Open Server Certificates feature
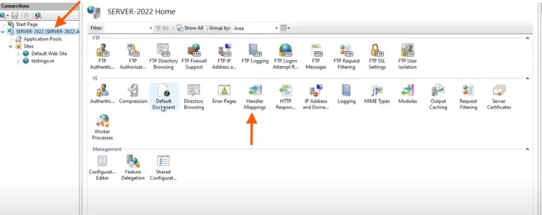 tap(499, 97)
